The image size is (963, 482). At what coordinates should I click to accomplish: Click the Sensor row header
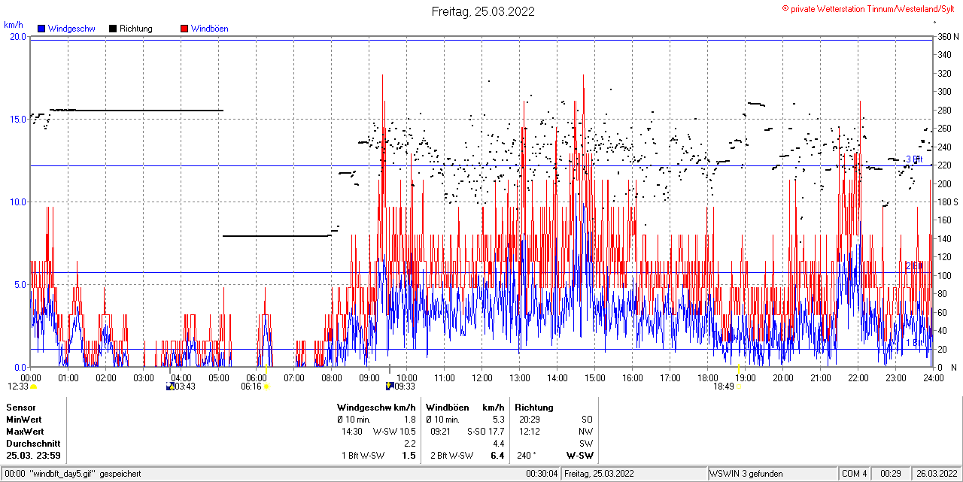click(x=21, y=407)
